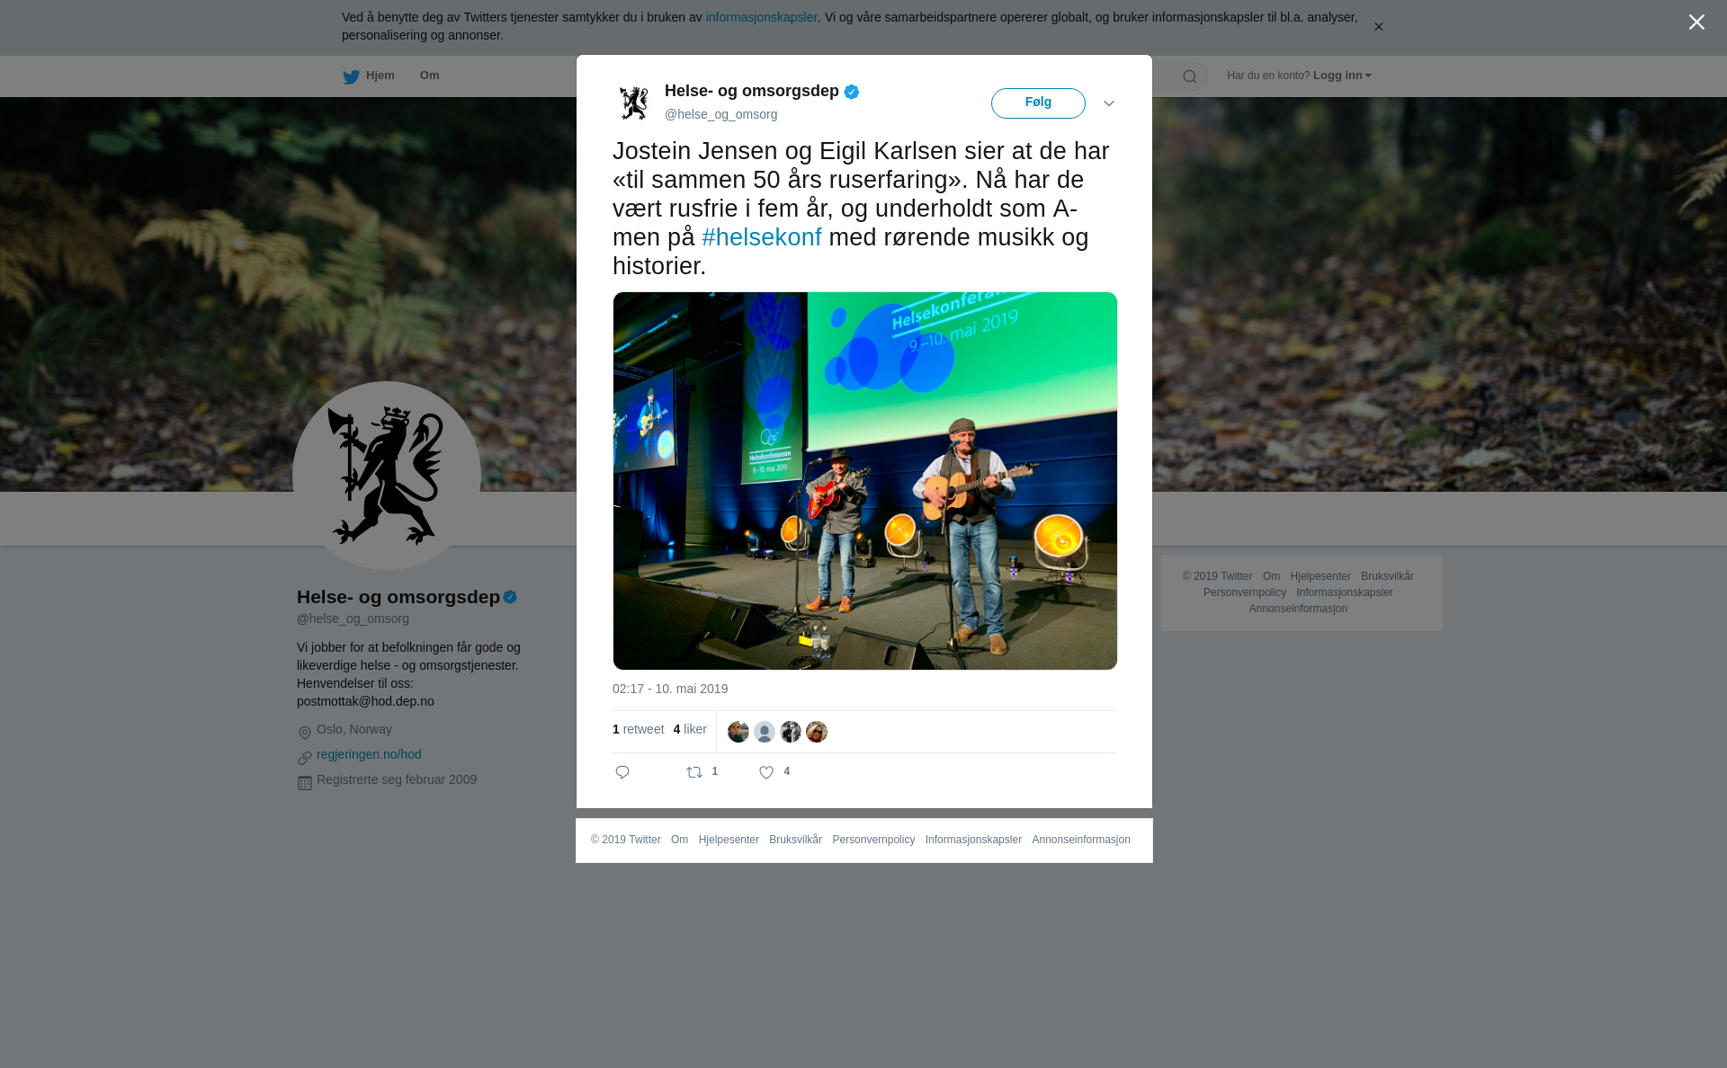Screen dimensions: 1727x1068
Task: Open the fourth liker's avatar
Action: pyautogui.click(x=817, y=732)
